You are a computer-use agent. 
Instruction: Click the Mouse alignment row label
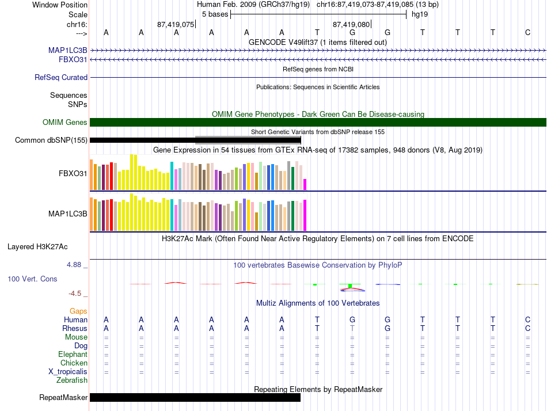click(x=76, y=337)
